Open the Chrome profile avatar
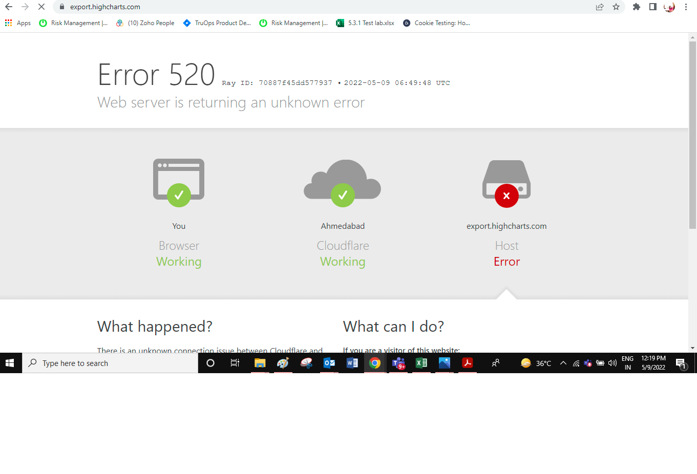The image size is (697, 474). pos(669,7)
